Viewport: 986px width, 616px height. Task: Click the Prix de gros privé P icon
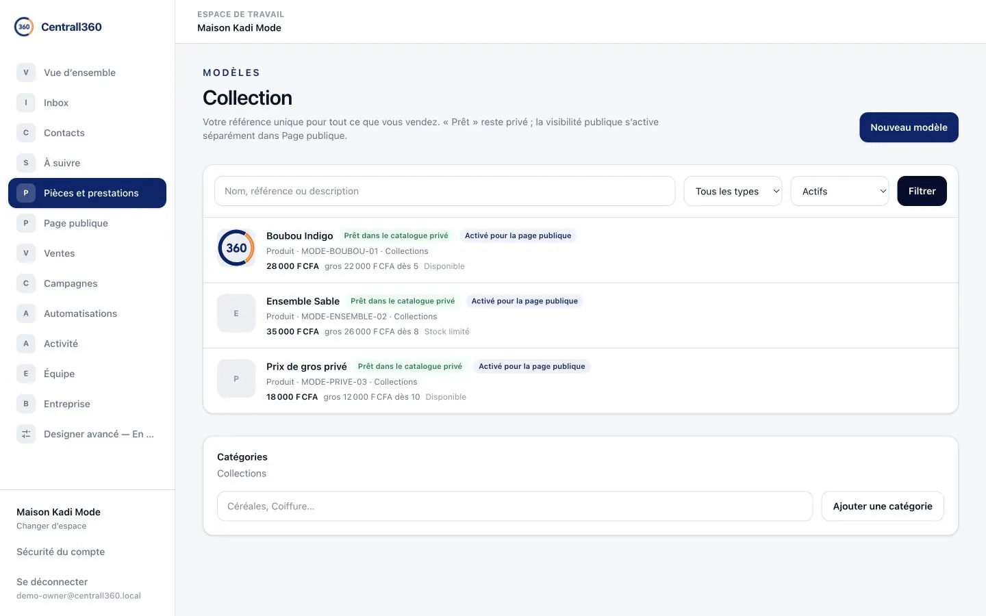pos(236,378)
